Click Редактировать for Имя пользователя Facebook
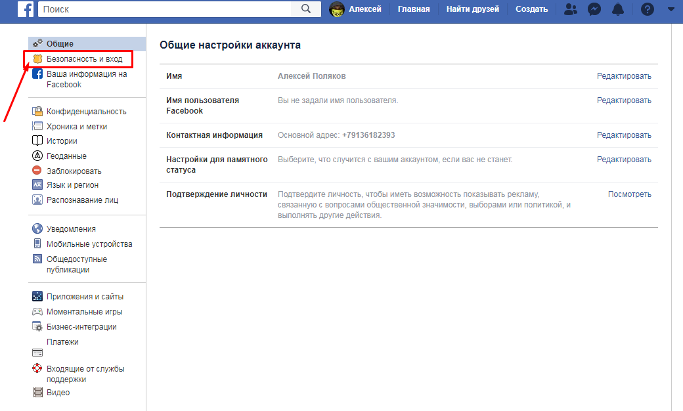Image resolution: width=683 pixels, height=411 pixels. coord(624,100)
